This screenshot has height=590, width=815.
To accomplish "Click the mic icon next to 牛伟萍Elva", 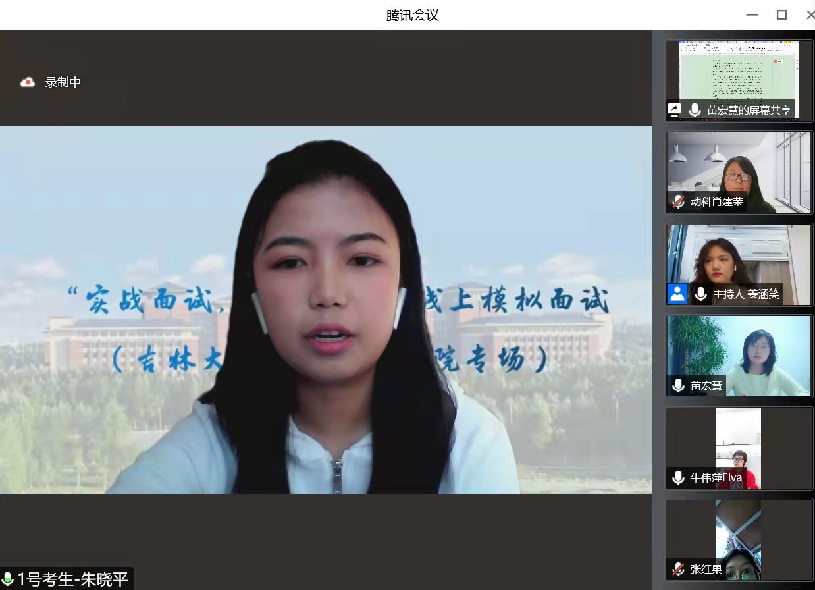I will (x=678, y=477).
